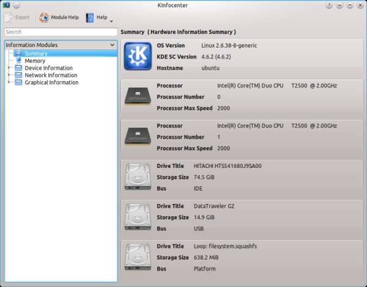Open Graphical Information module
The image size is (367, 287).
click(x=51, y=83)
